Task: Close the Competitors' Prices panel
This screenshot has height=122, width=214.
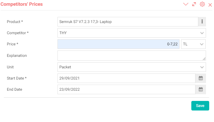Action: tap(210, 5)
